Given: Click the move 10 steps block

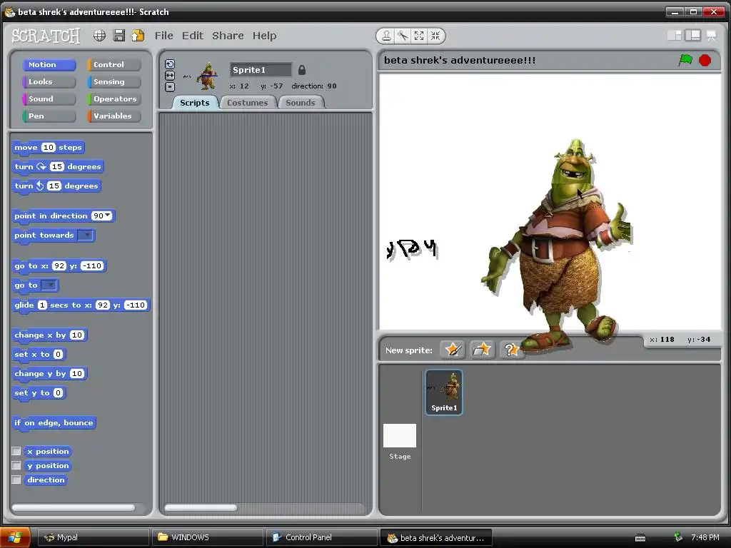Looking at the screenshot, I should pos(48,147).
